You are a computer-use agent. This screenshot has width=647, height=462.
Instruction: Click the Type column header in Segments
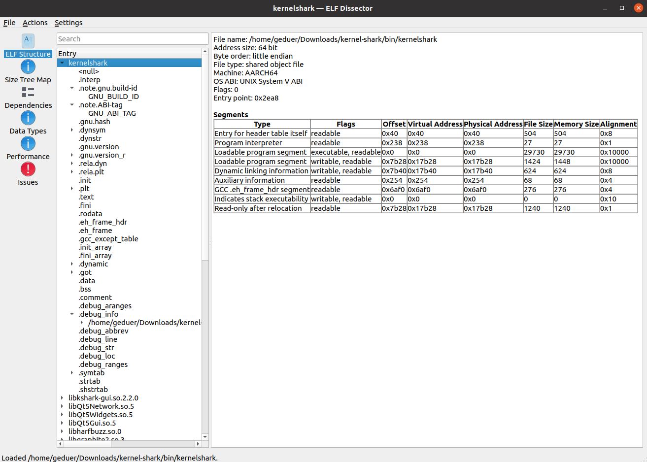click(262, 124)
